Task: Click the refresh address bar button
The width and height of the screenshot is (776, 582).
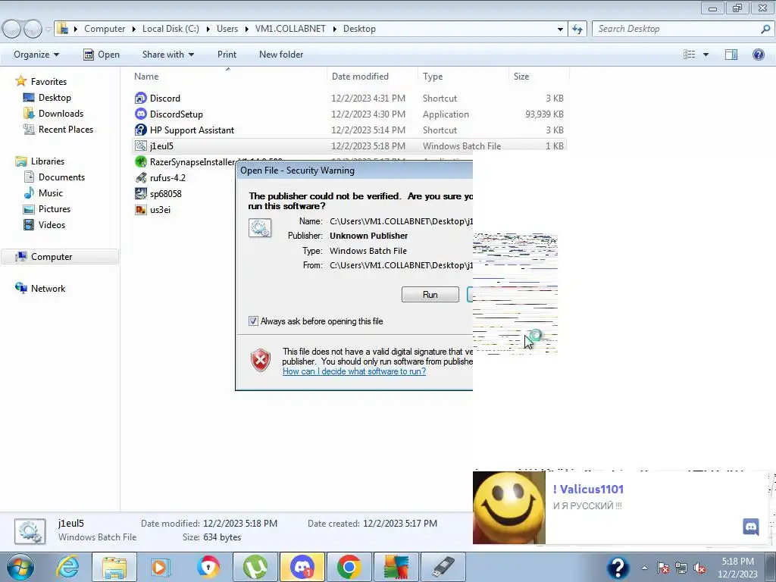Action: click(577, 29)
